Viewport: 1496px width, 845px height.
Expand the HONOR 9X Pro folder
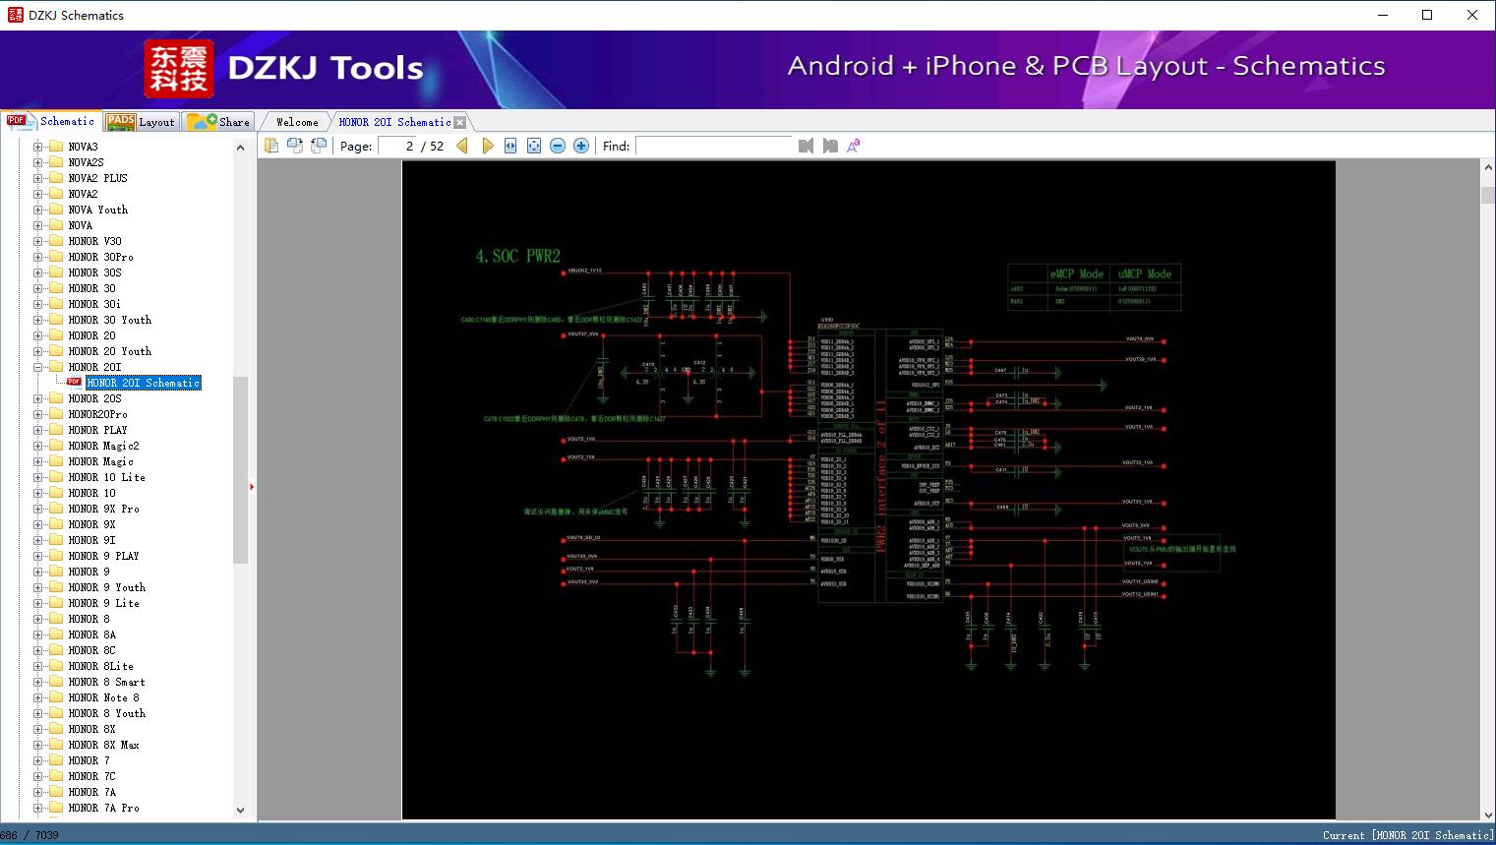[38, 509]
